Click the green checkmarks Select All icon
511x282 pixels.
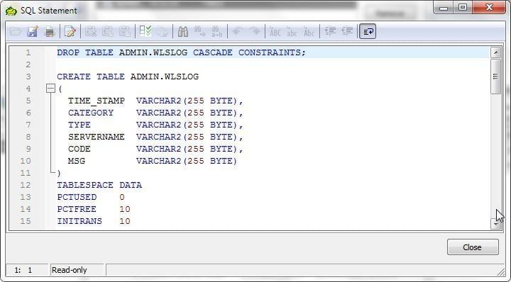[145, 32]
